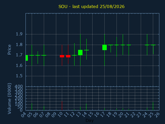Screen dimensions: 165x124
Task: Click the day 23 tick label
Action: tap(139, 115)
